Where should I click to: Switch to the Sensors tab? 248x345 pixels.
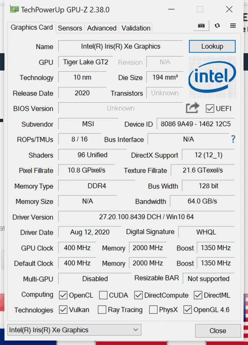70,28
